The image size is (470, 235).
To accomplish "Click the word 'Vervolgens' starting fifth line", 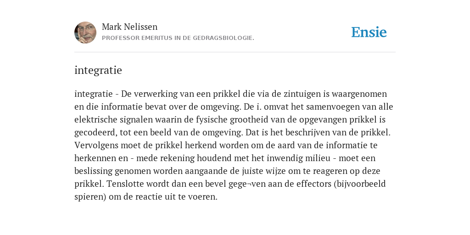I will coord(96,145).
